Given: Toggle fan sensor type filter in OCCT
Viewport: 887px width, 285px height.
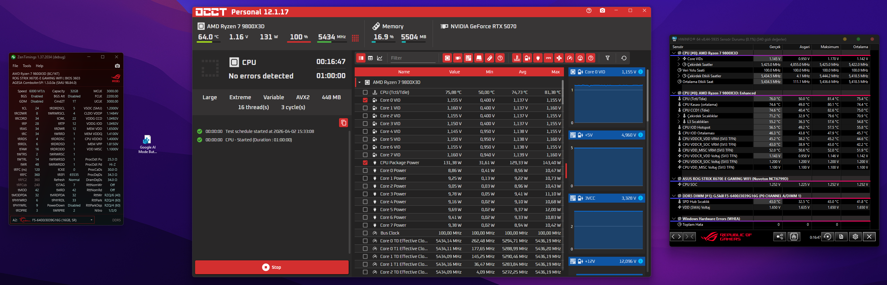Looking at the screenshot, I should (x=559, y=58).
